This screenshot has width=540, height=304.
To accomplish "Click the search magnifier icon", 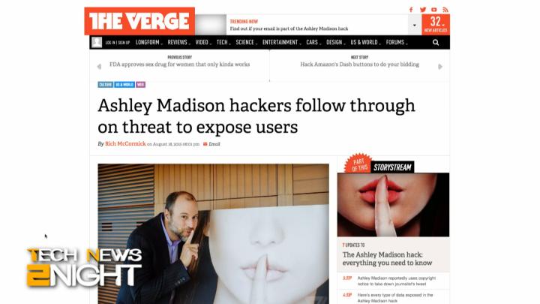I will coord(436,42).
